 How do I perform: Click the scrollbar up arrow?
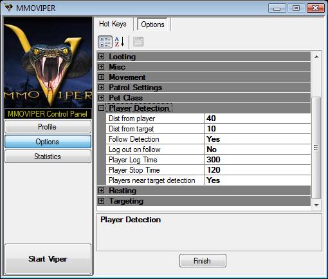(316, 57)
